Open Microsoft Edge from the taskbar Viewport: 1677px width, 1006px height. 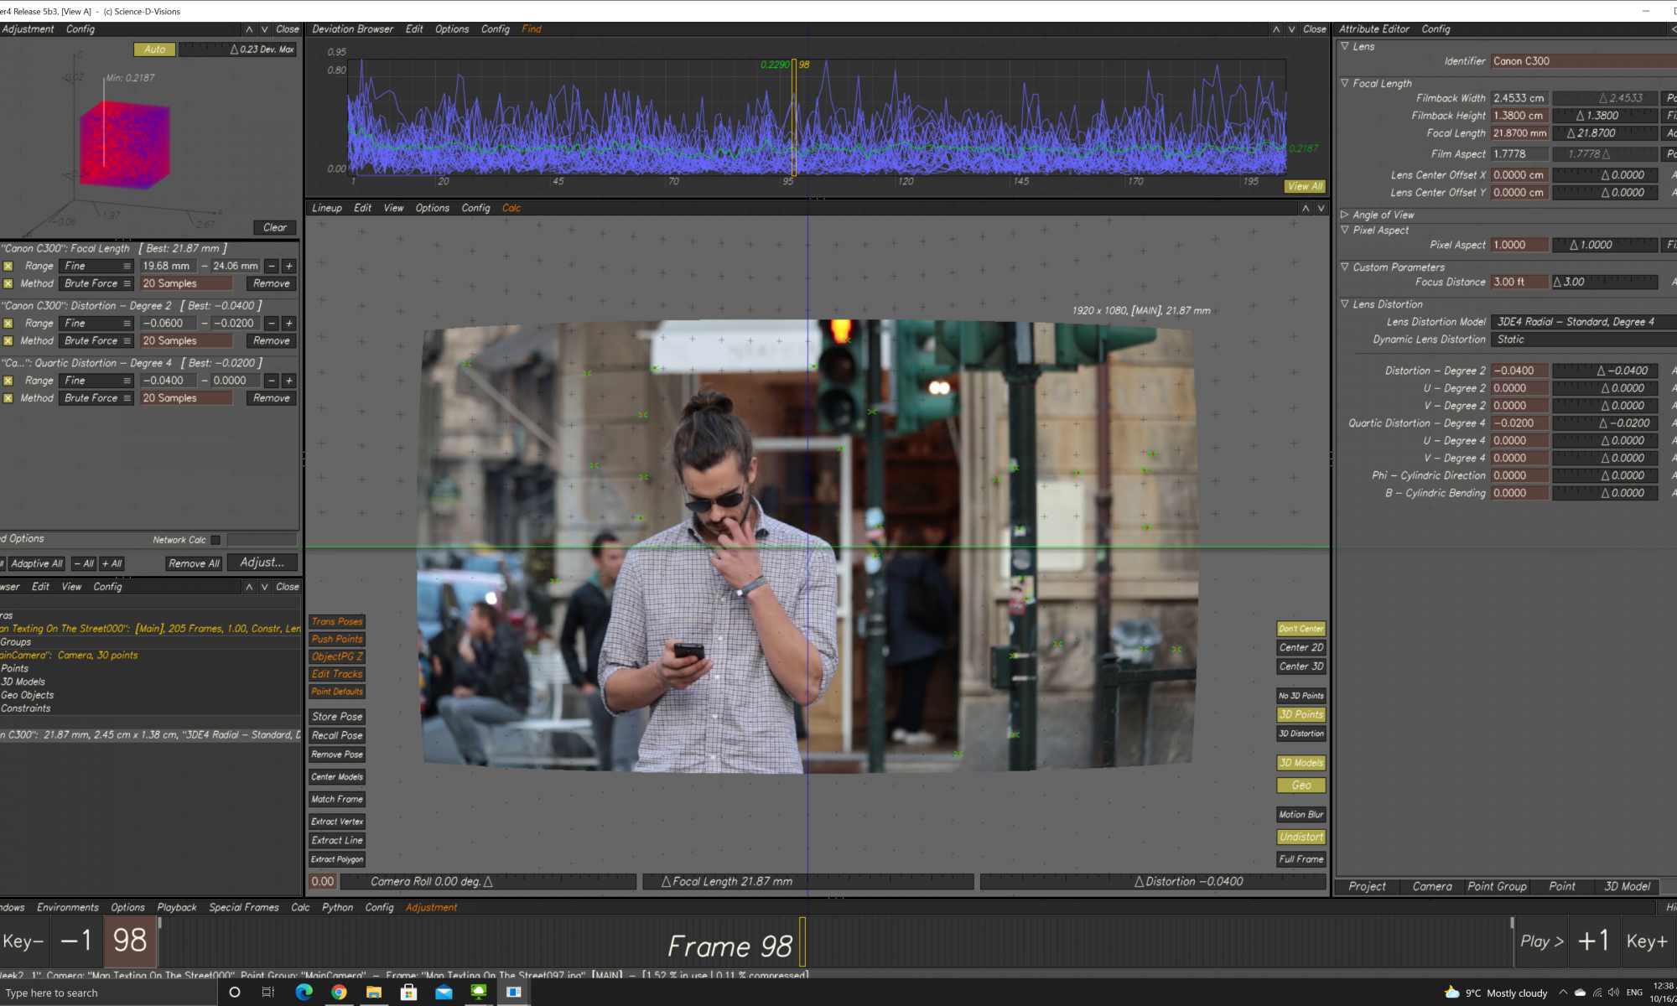point(304,992)
